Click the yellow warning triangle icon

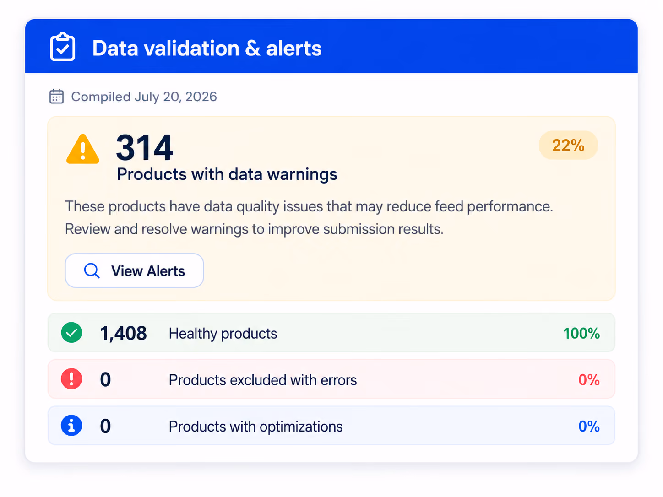point(83,149)
